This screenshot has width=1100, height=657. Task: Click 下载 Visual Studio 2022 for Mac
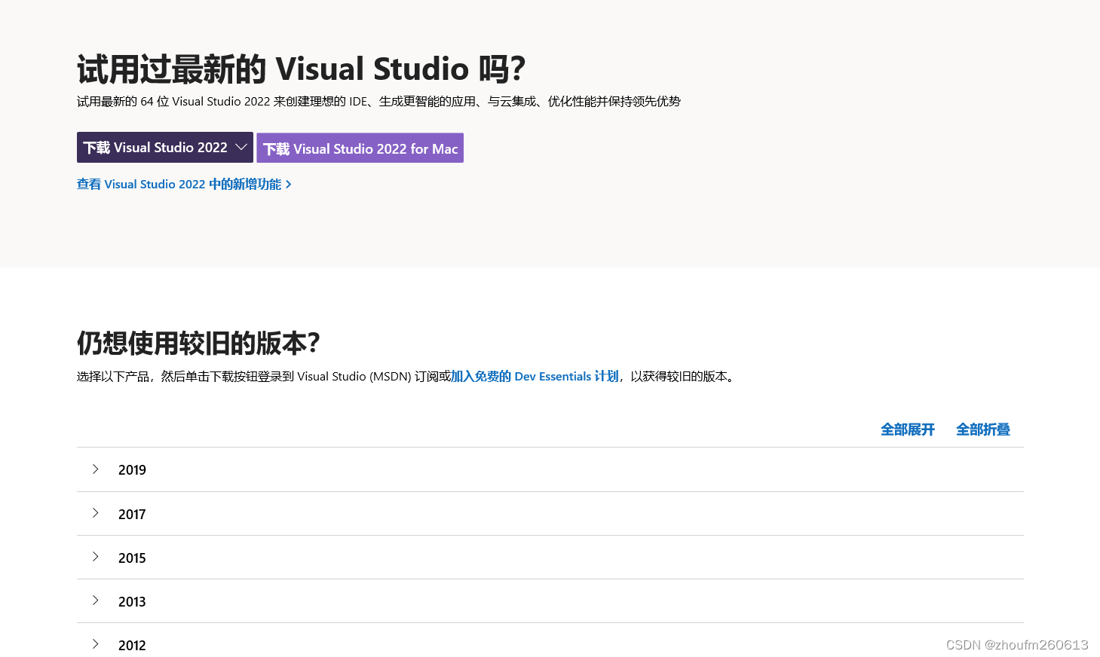[x=360, y=148]
